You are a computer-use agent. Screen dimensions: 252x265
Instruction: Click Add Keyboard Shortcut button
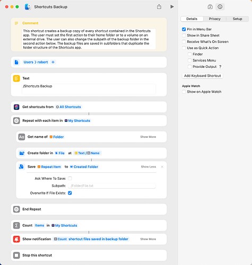pos(203,76)
